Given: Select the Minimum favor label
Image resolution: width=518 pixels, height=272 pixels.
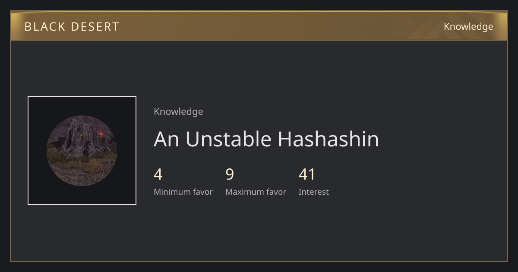Looking at the screenshot, I should (183, 192).
